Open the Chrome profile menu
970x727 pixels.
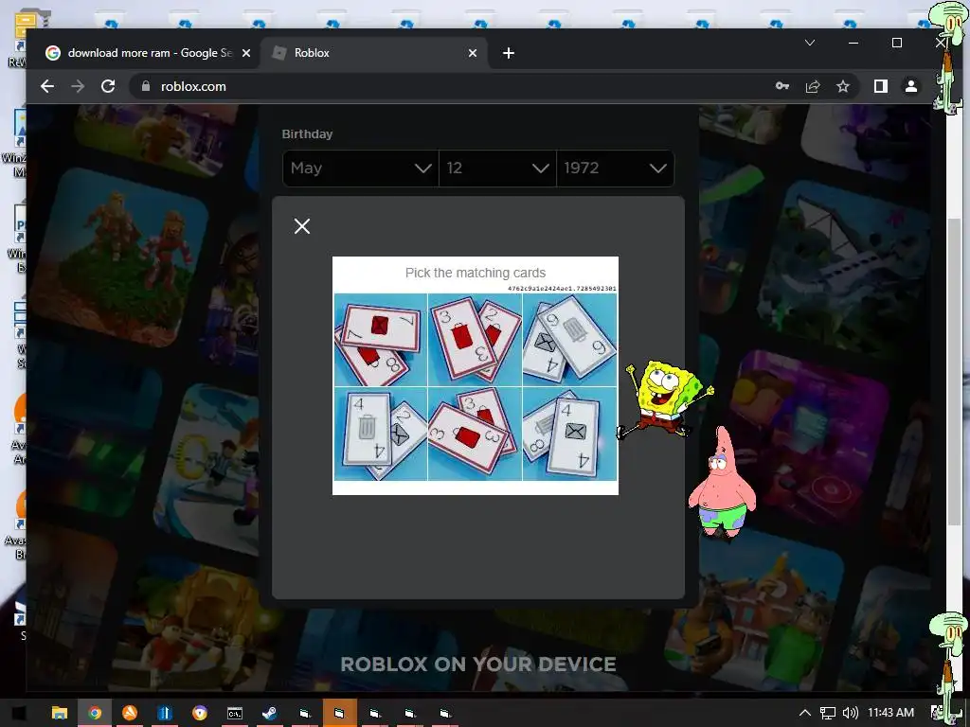click(910, 86)
